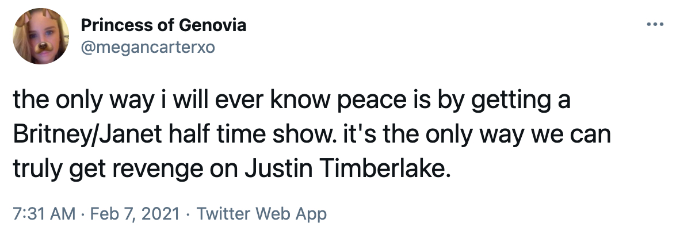Viewport: 680px width, 238px height.
Task: Open the tweet's three-dot more options menu
Action: 655,25
